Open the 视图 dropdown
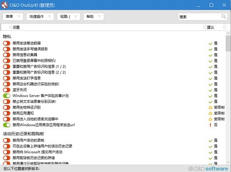 [68, 17]
